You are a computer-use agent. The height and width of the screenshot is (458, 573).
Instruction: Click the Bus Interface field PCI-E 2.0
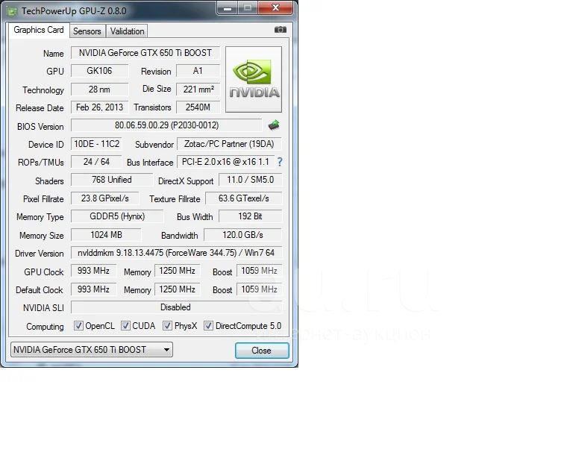[225, 162]
